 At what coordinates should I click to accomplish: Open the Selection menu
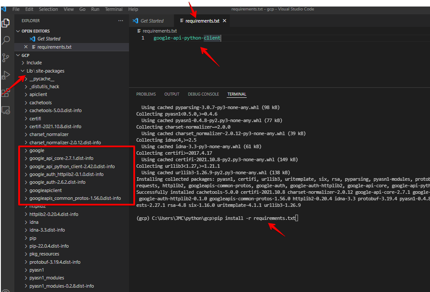(x=48, y=9)
